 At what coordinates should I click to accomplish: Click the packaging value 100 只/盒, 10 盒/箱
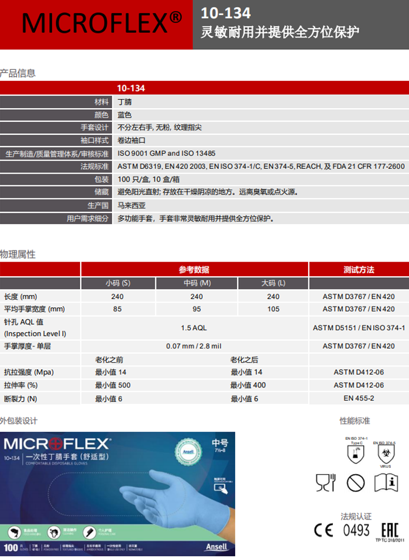coord(149,179)
